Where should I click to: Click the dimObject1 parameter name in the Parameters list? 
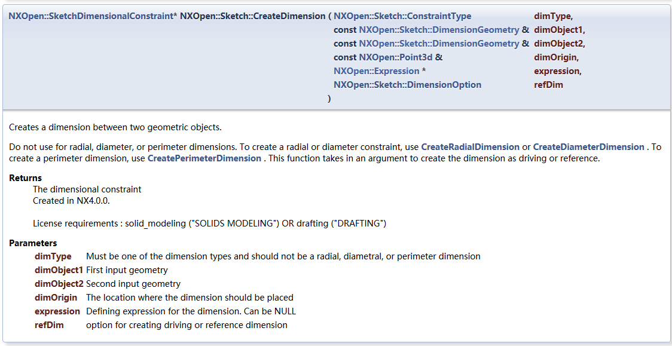(x=59, y=270)
